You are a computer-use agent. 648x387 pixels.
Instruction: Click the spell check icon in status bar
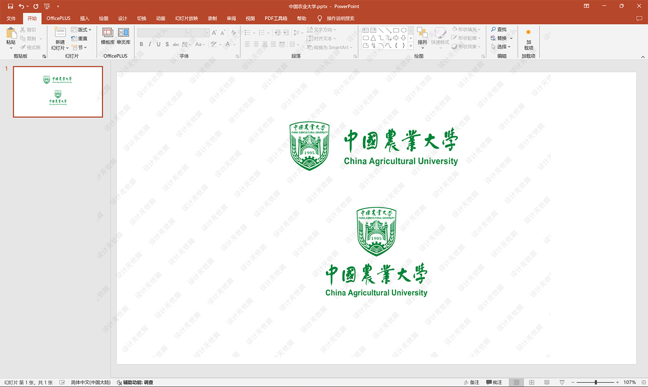62,382
